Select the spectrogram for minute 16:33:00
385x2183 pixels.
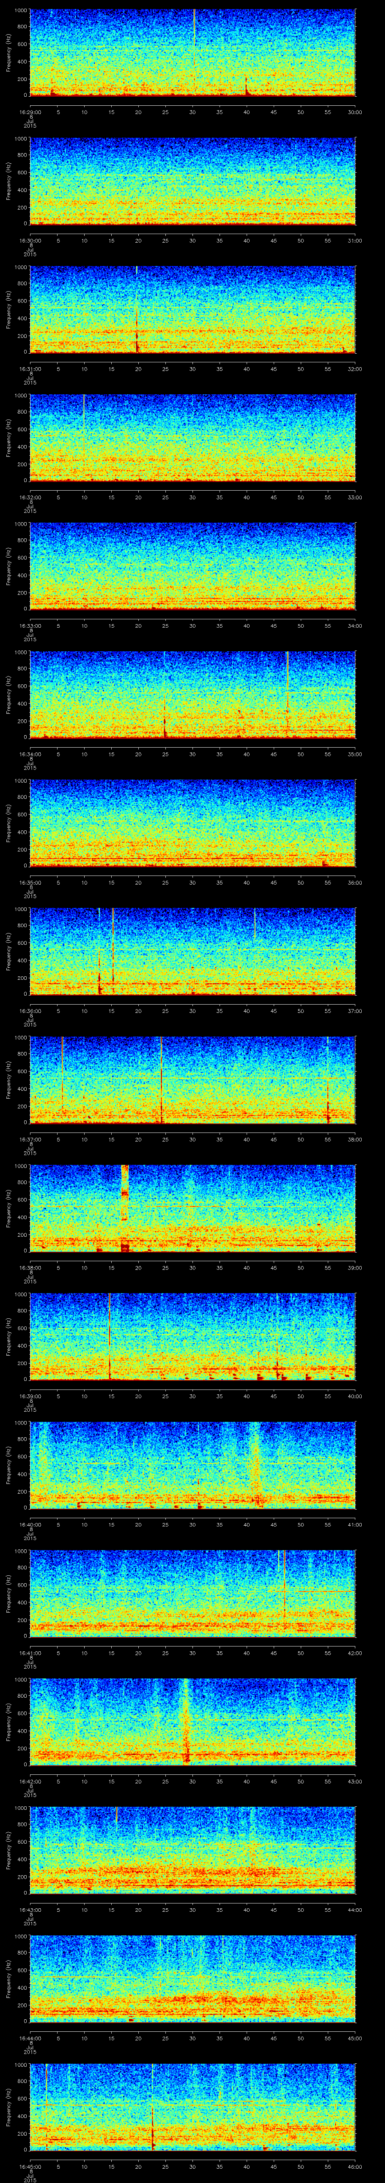(x=192, y=566)
